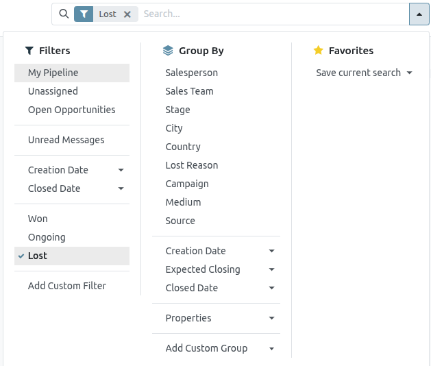
Task: Turn on the Ongoing filter
Action: pos(47,237)
